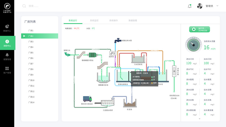Open 报警管理 bell in sidebar
Image resolution: width=226 pixels, height=127 pixels.
pyautogui.click(x=7, y=56)
